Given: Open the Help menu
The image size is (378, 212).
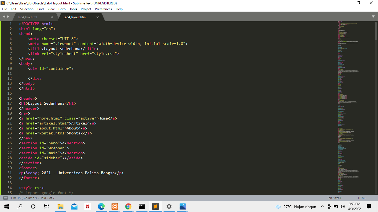Looking at the screenshot, I should (x=119, y=9).
